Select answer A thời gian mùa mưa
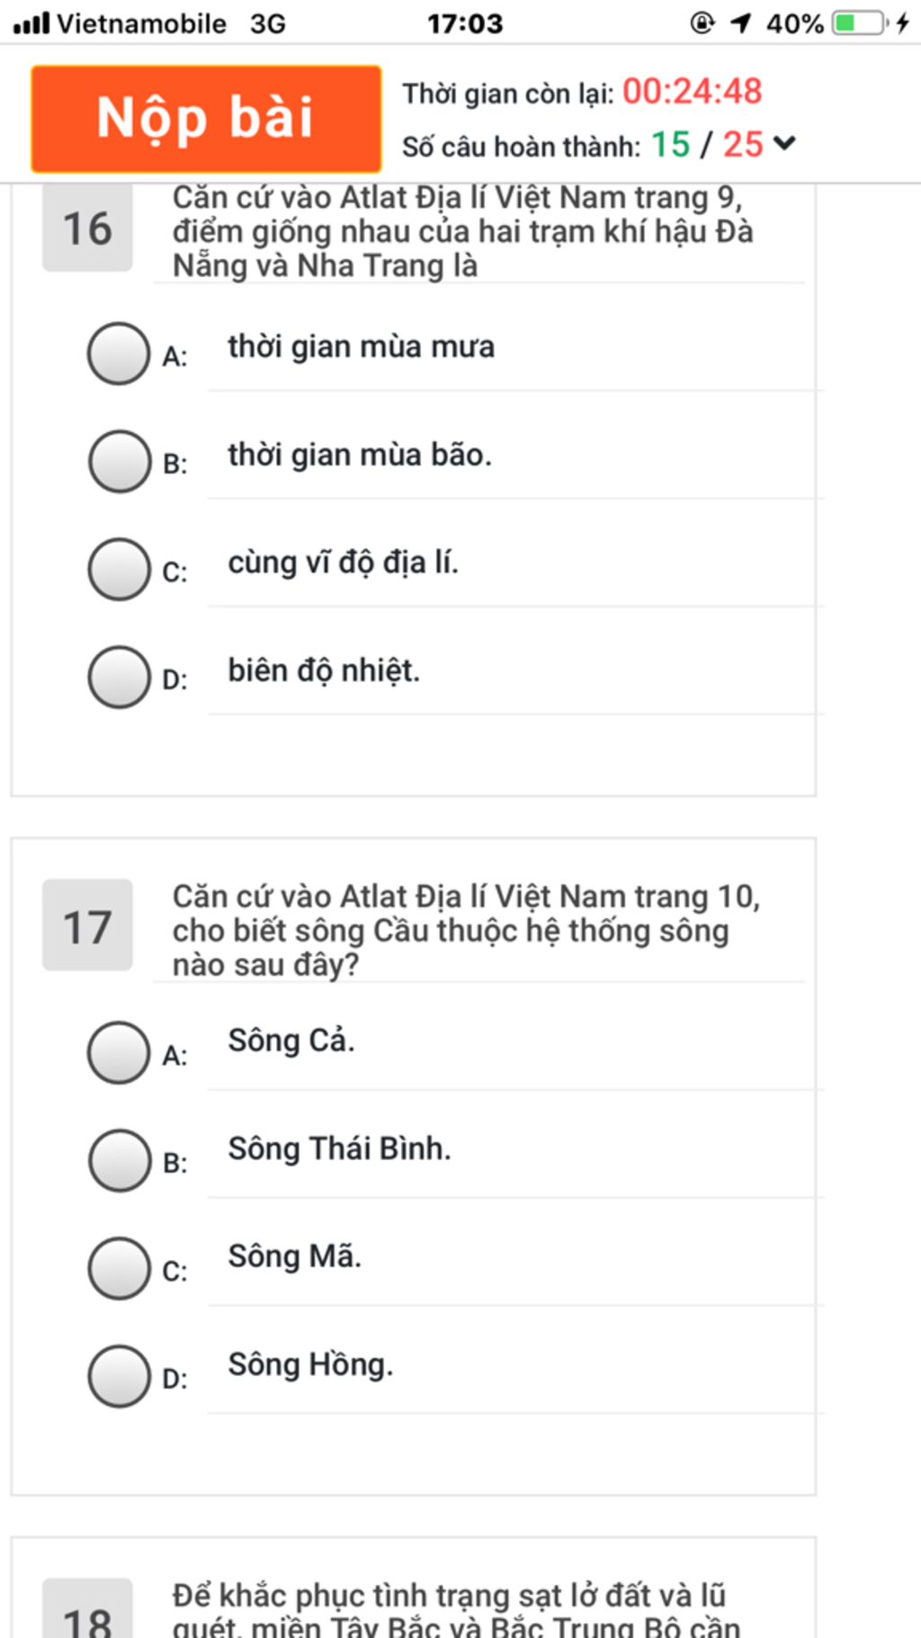 coord(119,354)
